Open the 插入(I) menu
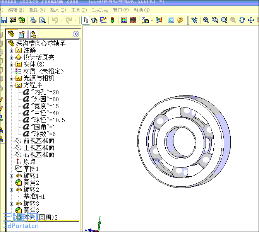Screen dimensions: 259x232 58,10
